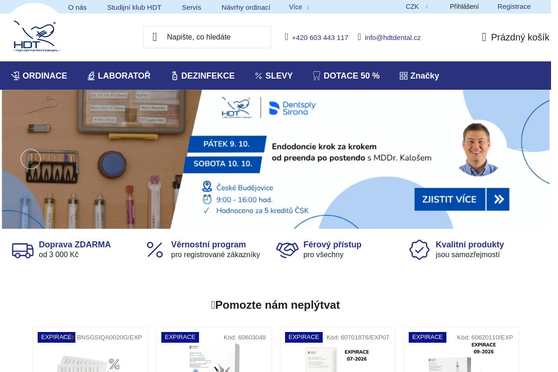The image size is (558, 372).
Task: Click 'pro registrované zákazníky' text
Action: click(x=215, y=255)
